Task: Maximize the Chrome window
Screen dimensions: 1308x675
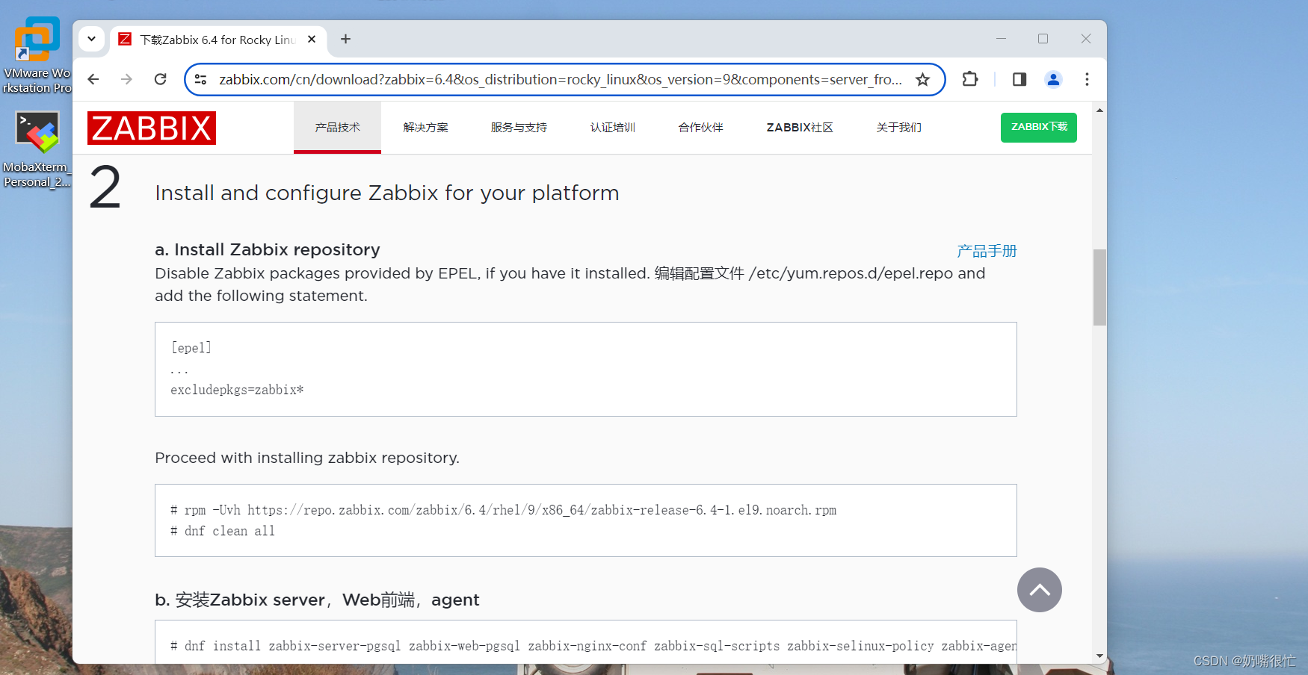Action: click(1043, 39)
